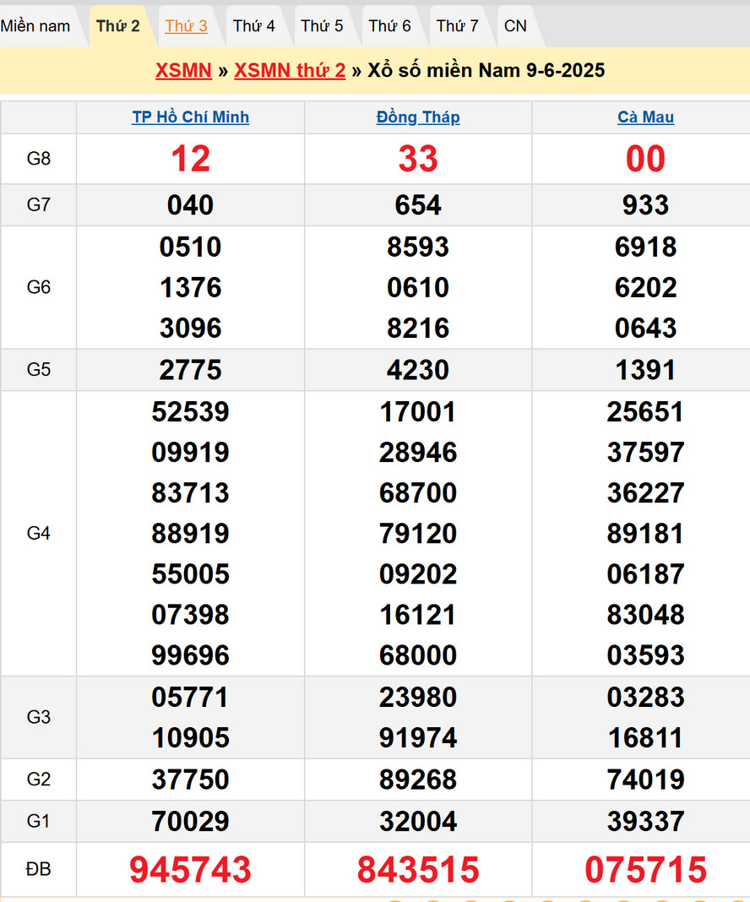Select Cà Mau jackpot number 075715
The width and height of the screenshot is (750, 902).
[645, 869]
